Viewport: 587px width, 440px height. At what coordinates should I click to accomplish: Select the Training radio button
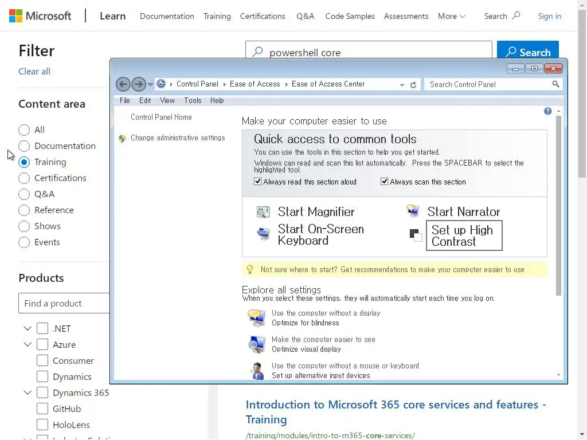(24, 162)
